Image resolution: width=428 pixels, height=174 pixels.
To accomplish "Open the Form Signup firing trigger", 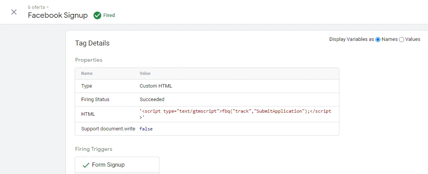I will 108,165.
